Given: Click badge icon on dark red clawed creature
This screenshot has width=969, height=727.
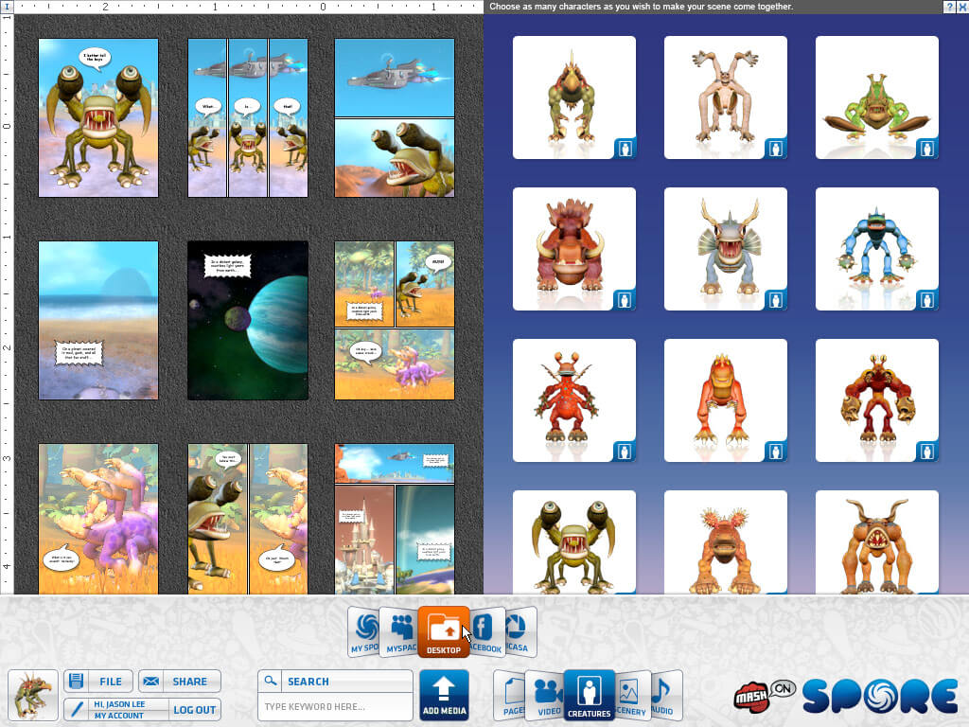Looking at the screenshot, I should pyautogui.click(x=927, y=452).
